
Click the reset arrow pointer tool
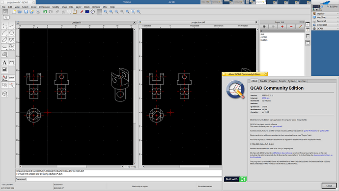tap(5, 12)
